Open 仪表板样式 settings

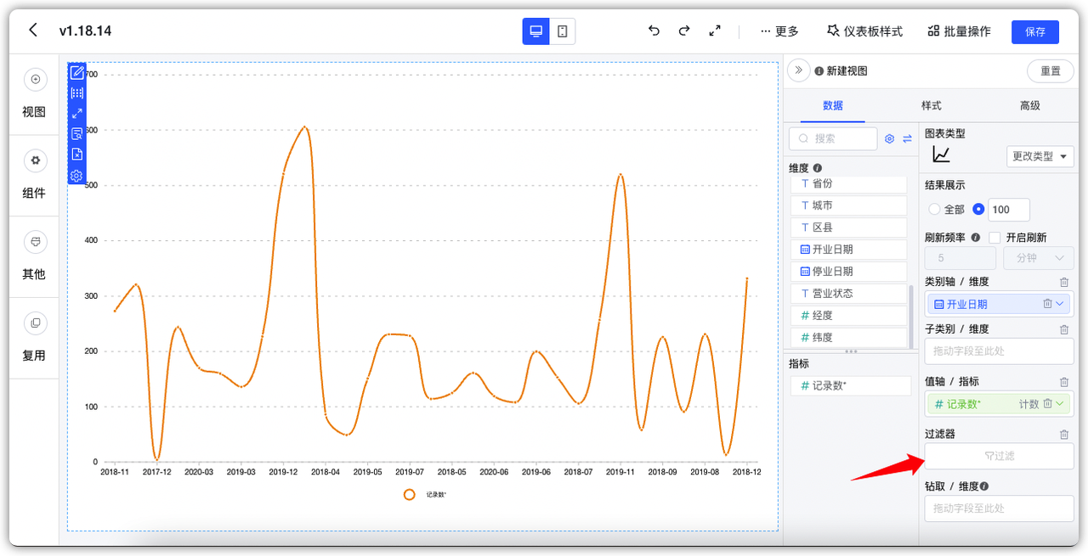[864, 31]
